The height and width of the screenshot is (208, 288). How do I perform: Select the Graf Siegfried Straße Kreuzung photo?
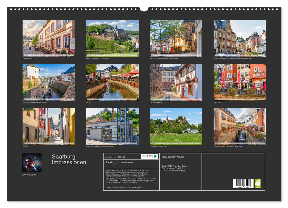point(240,37)
